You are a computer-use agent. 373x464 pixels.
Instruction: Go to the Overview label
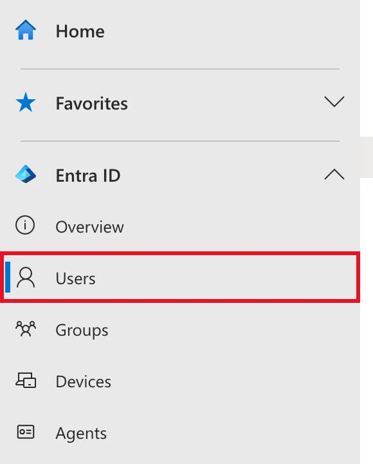90,227
